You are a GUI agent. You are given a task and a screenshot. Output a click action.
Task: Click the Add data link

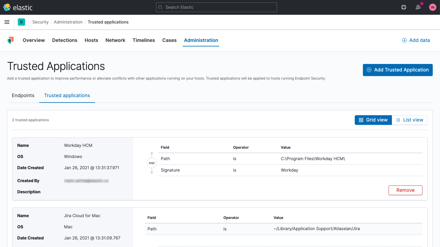[416, 40]
